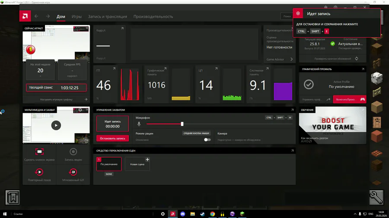Click the Новая сцена tile
389x218 pixels.
tap(137, 164)
